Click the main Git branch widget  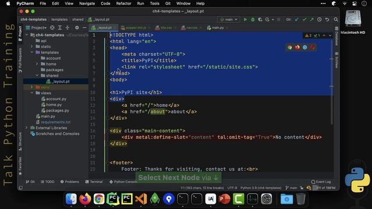coord(291,188)
